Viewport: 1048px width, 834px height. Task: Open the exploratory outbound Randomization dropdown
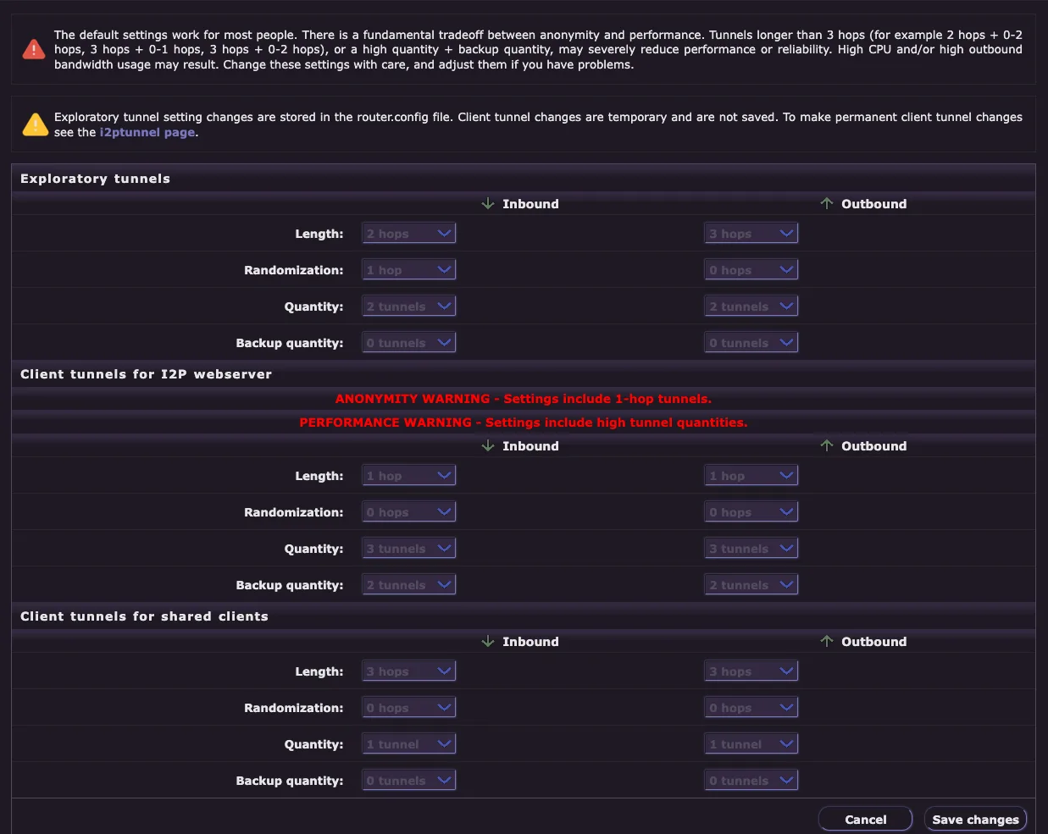pos(751,268)
